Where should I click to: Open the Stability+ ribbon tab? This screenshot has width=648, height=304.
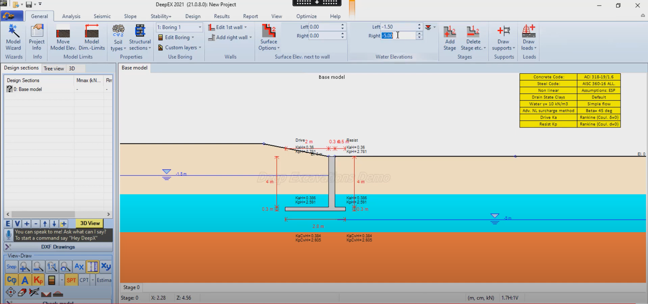[x=161, y=16]
